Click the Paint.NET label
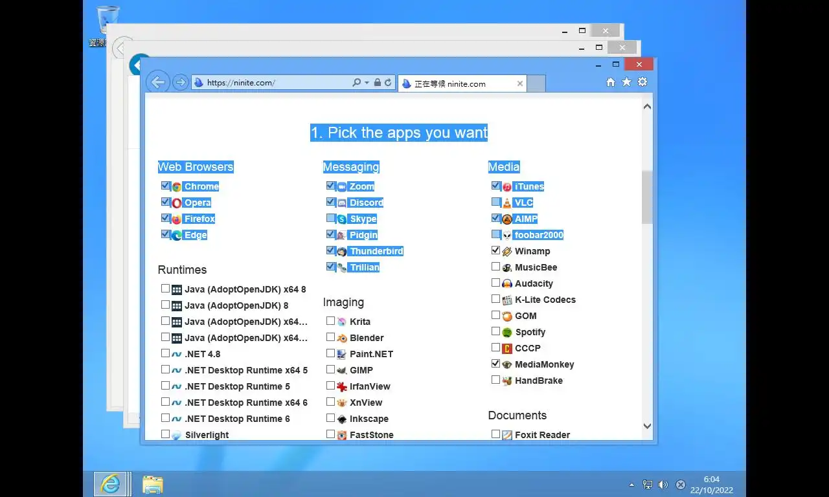This screenshot has height=497, width=829. pos(371,354)
